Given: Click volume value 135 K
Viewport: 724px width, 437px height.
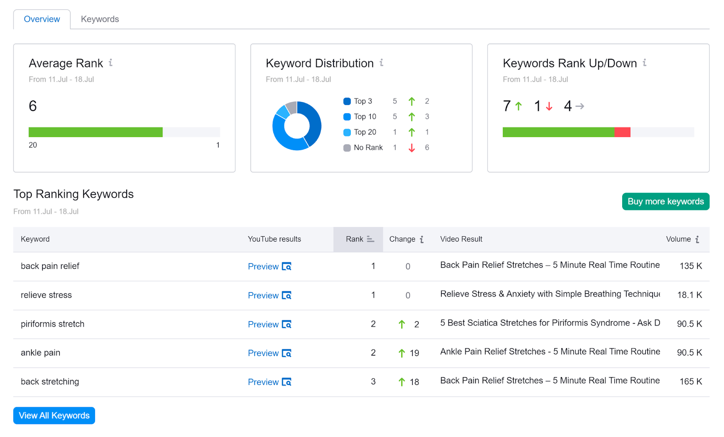Looking at the screenshot, I should pyautogui.click(x=691, y=266).
